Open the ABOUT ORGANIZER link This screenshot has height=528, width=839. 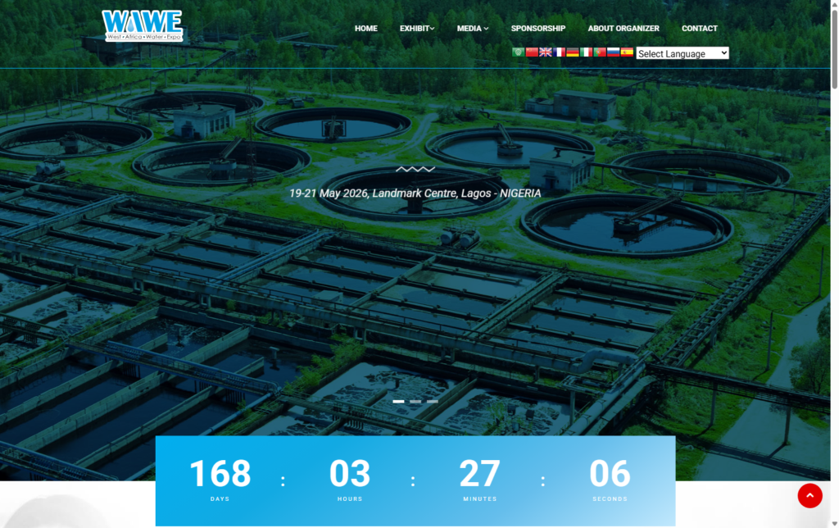(x=624, y=29)
